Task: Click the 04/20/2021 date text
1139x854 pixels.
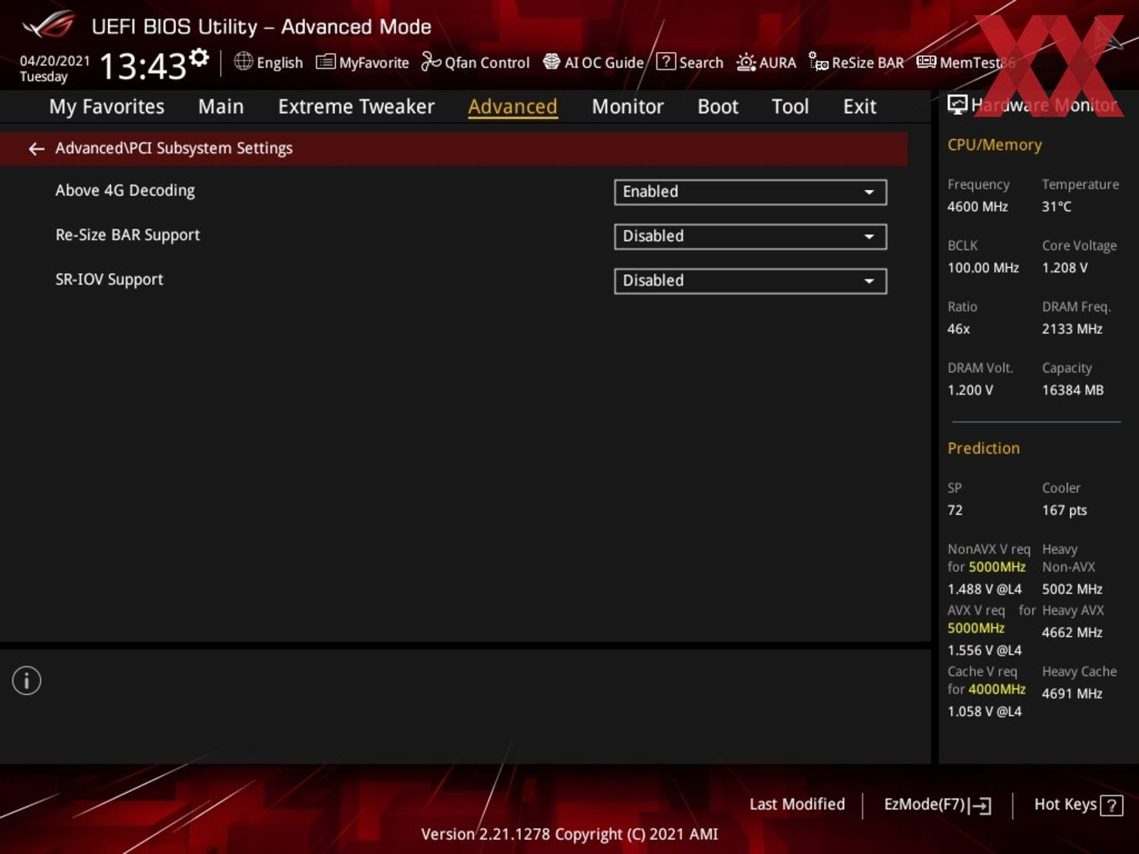Action: coord(54,61)
